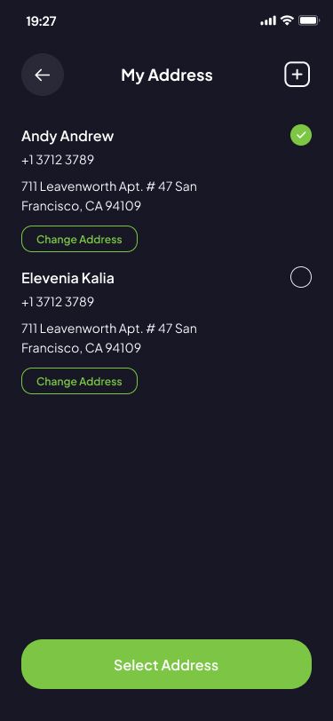Tap Elevenia Kalia's phone number

click(58, 302)
